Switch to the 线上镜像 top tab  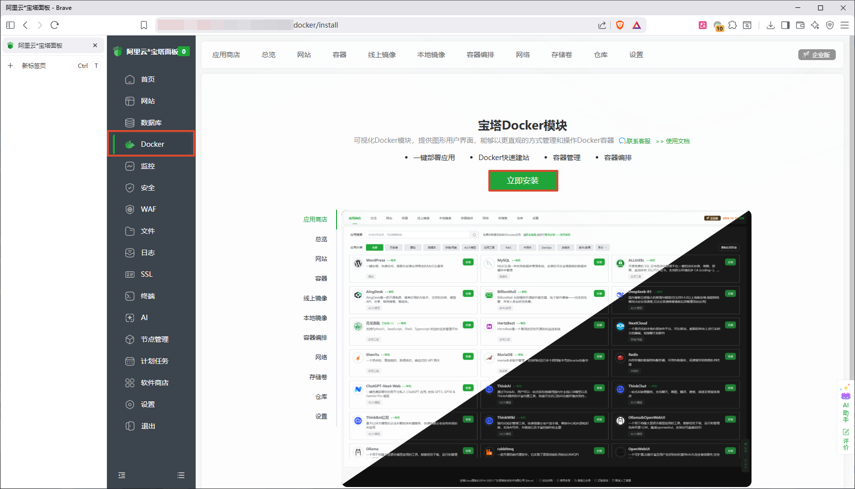382,55
